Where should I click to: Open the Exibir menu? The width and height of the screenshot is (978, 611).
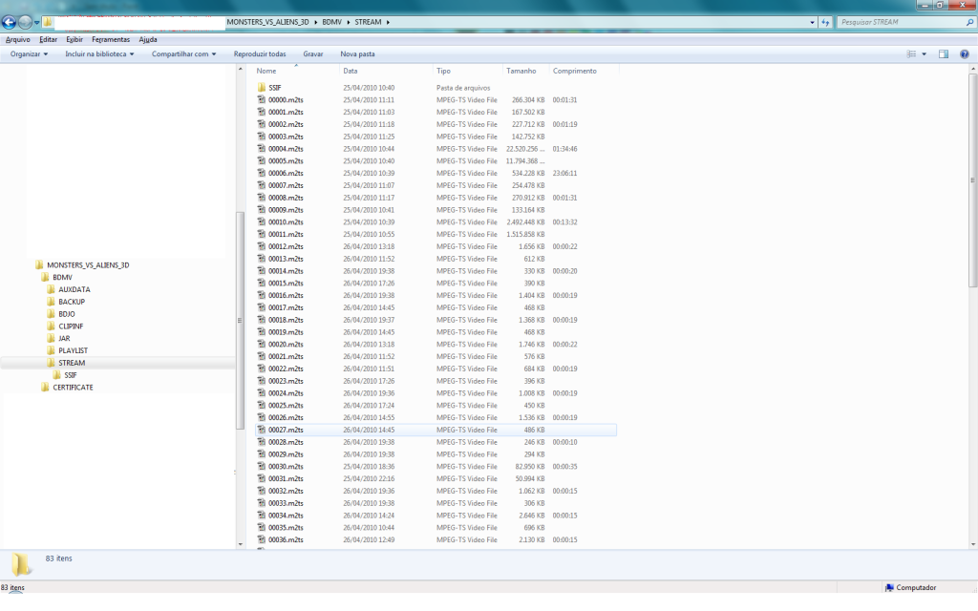point(74,39)
